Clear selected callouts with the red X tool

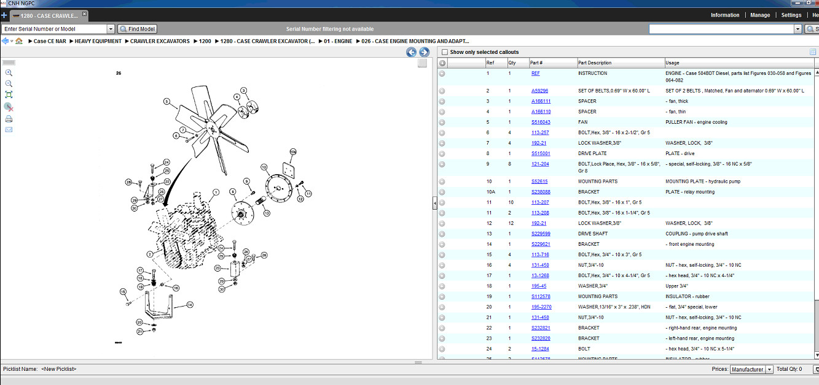(9, 107)
